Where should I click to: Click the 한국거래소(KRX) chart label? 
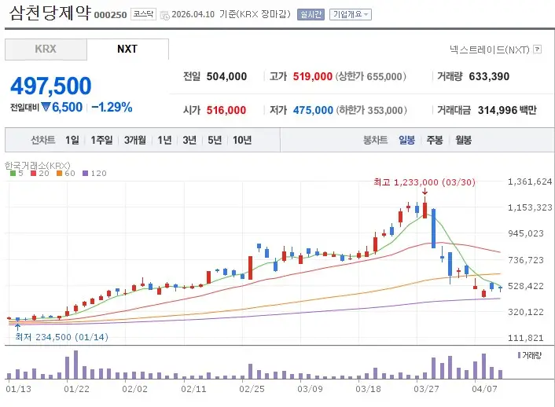click(x=37, y=165)
